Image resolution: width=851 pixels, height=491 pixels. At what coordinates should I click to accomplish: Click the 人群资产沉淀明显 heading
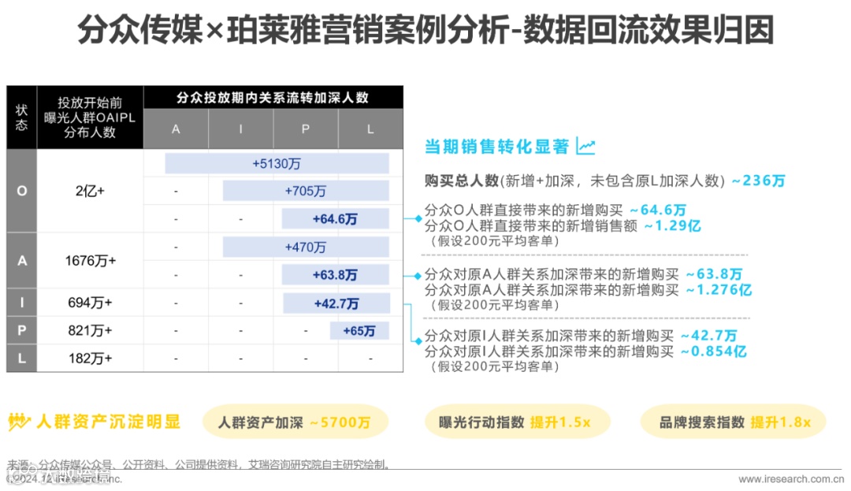click(x=108, y=422)
